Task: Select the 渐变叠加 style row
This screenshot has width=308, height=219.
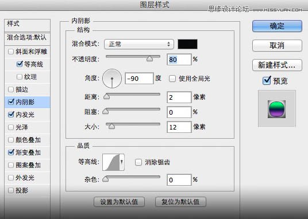Action: coord(28,152)
